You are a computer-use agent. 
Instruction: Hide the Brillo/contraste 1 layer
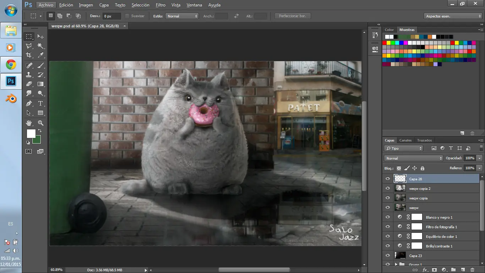(388, 246)
